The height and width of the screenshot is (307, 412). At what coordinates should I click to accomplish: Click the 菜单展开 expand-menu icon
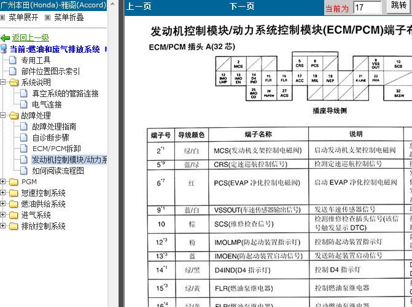click(x=2, y=18)
